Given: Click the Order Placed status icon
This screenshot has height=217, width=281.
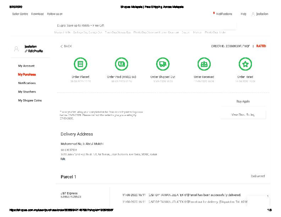Looking at the screenshot, I should [x=81, y=64].
